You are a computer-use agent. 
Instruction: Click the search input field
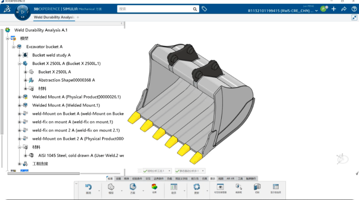click(155, 9)
